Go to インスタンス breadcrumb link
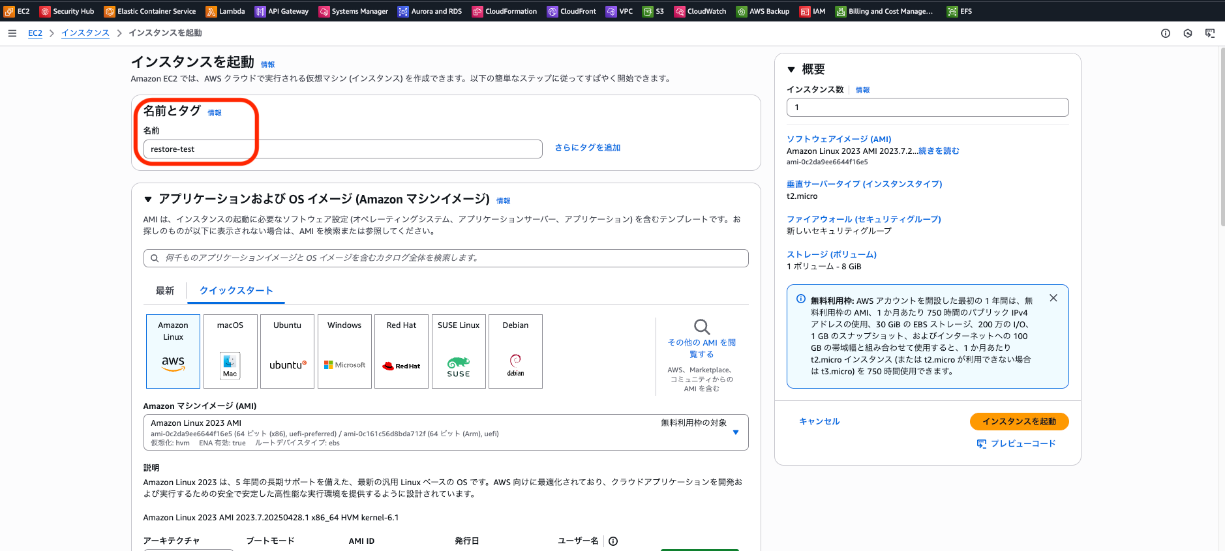Image resolution: width=1225 pixels, height=551 pixels. [85, 33]
